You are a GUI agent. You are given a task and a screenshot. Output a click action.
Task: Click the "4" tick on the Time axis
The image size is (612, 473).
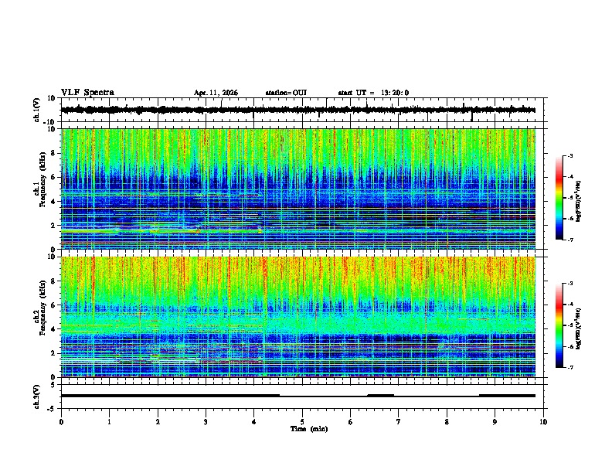(x=254, y=422)
